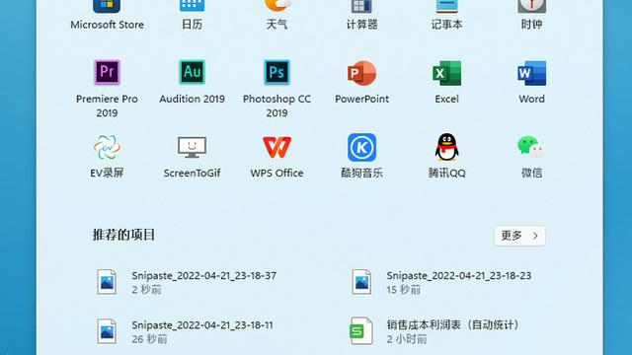The image size is (632, 355).
Task: Open recent file Snipaste_2022-04-21_23-18-11
Action: [186, 331]
